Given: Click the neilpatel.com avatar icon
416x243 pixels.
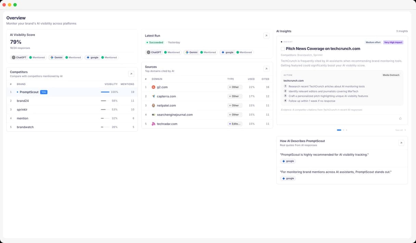Looking at the screenshot, I should (154, 105).
